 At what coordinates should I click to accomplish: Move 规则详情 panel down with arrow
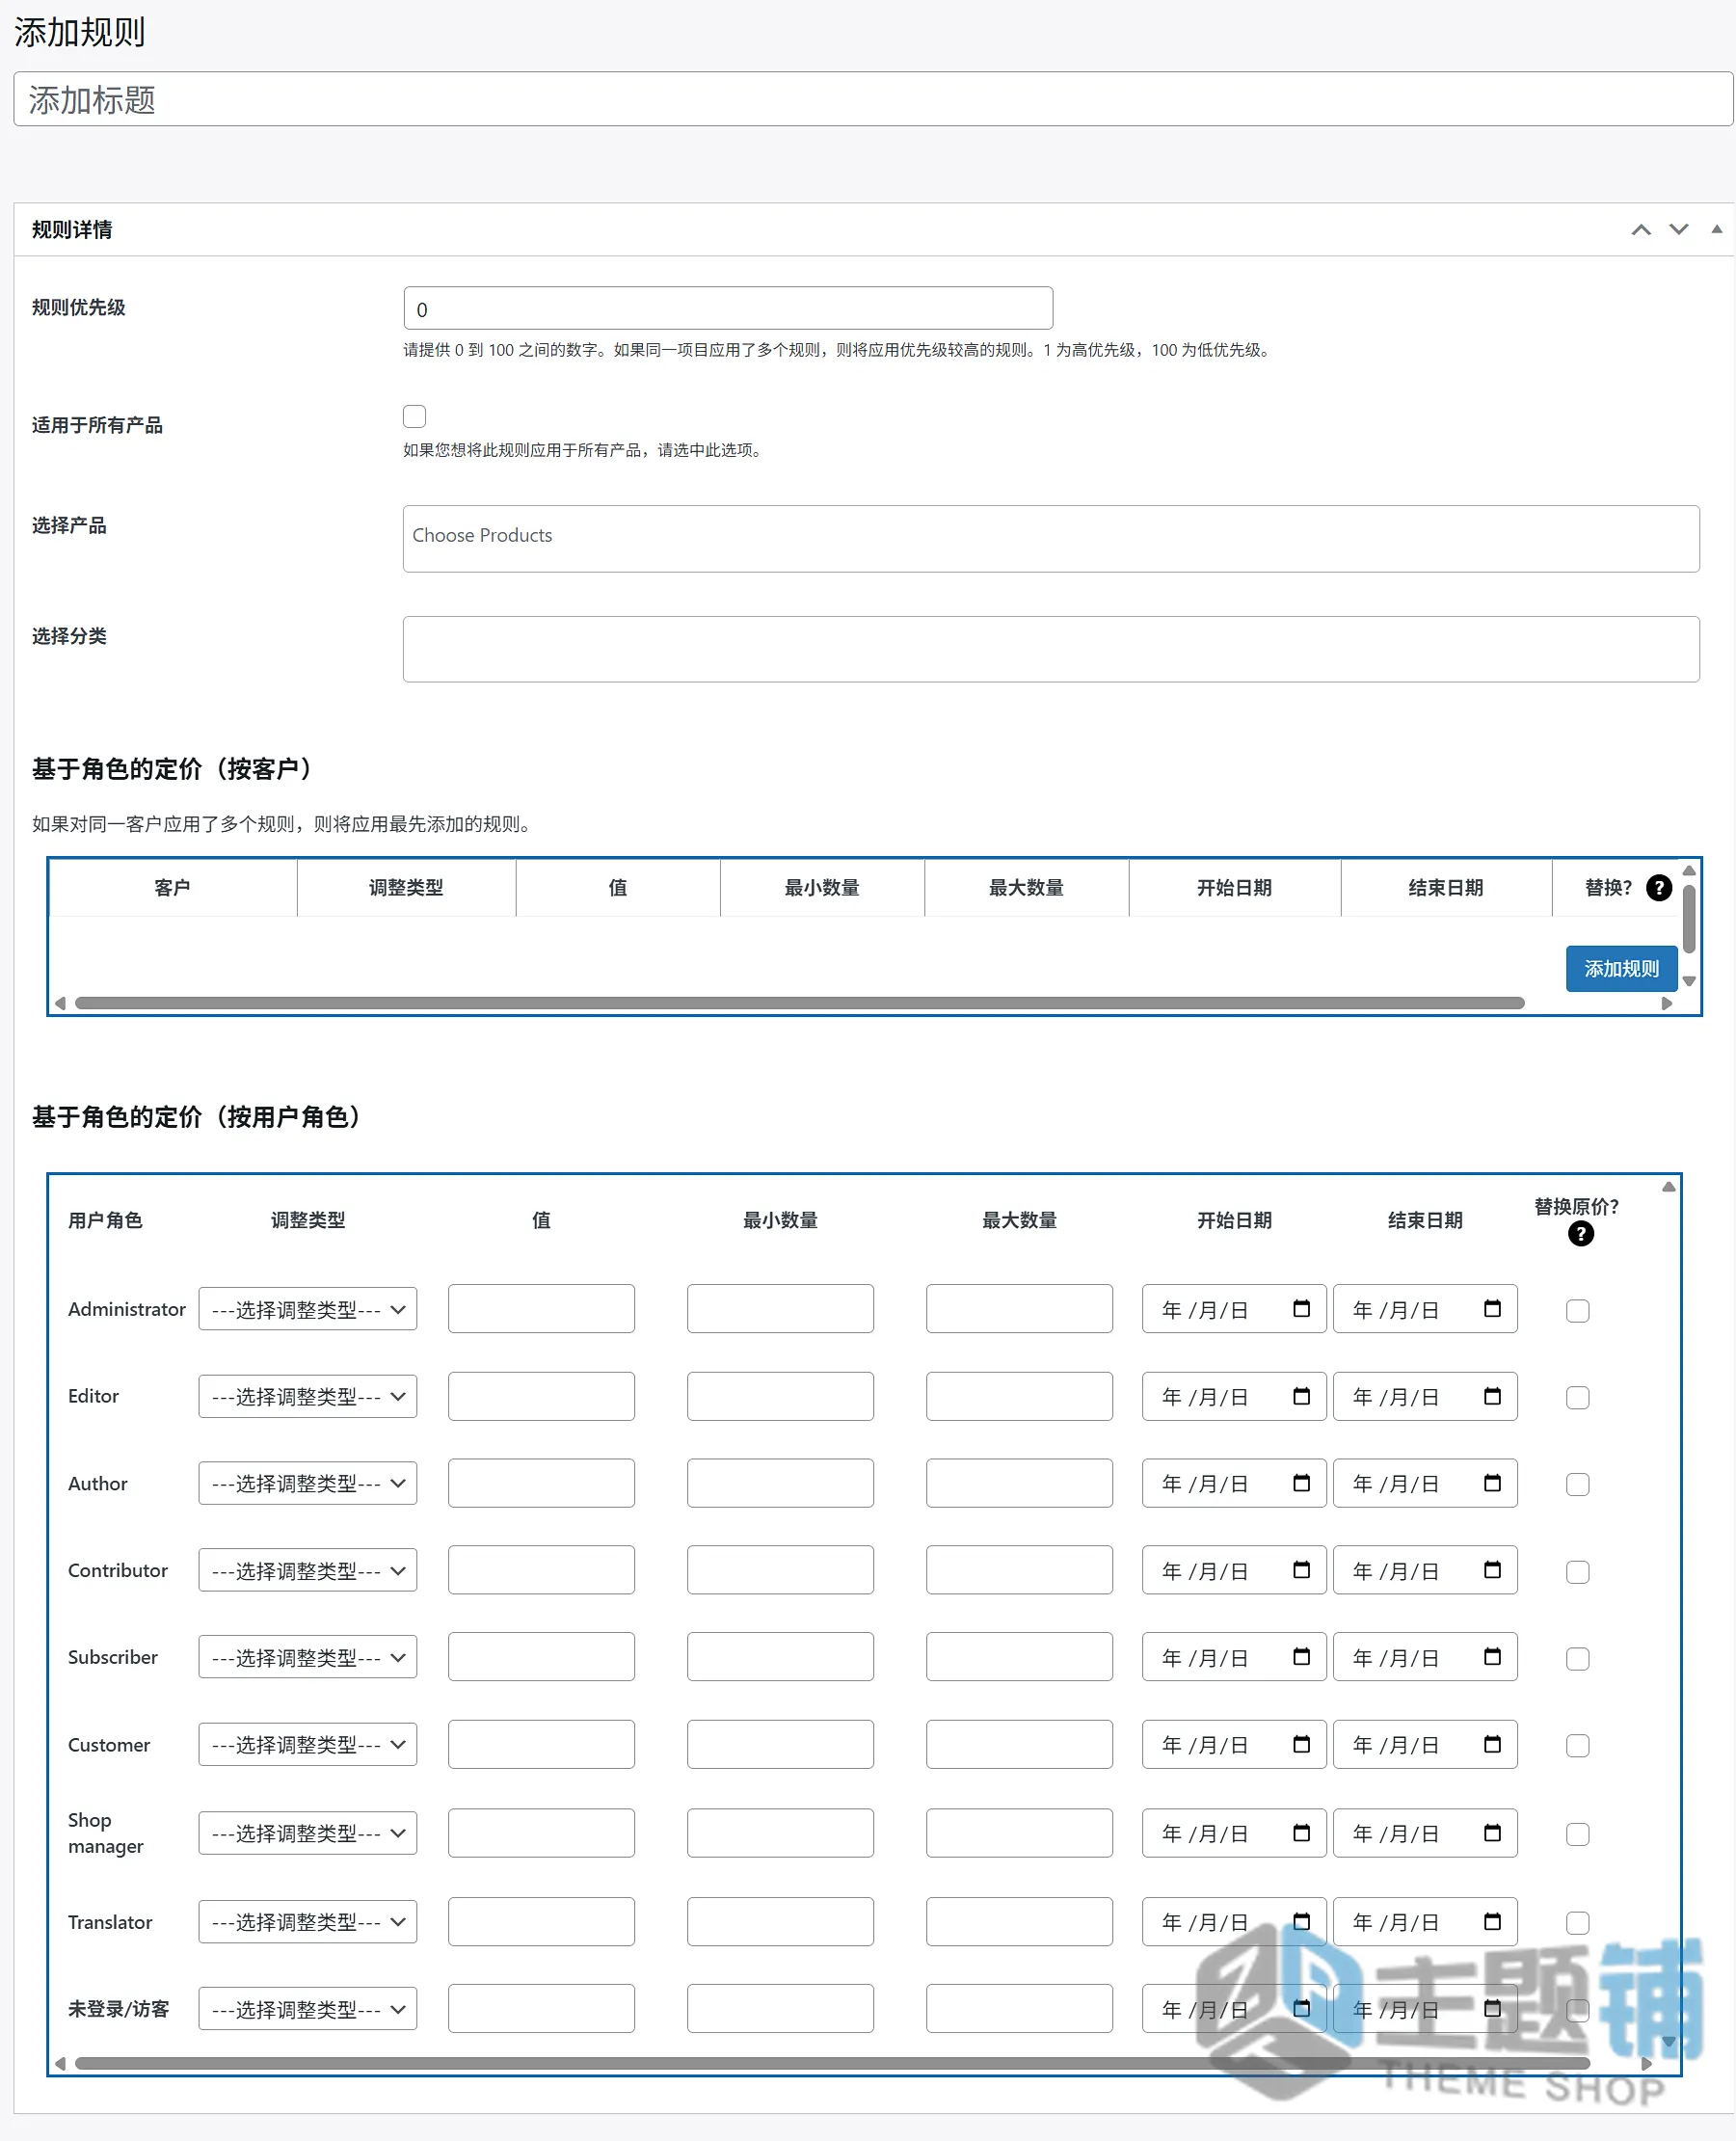coord(1679,230)
